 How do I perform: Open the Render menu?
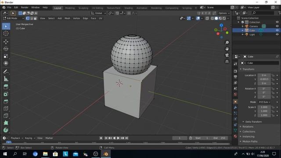pos(25,7)
